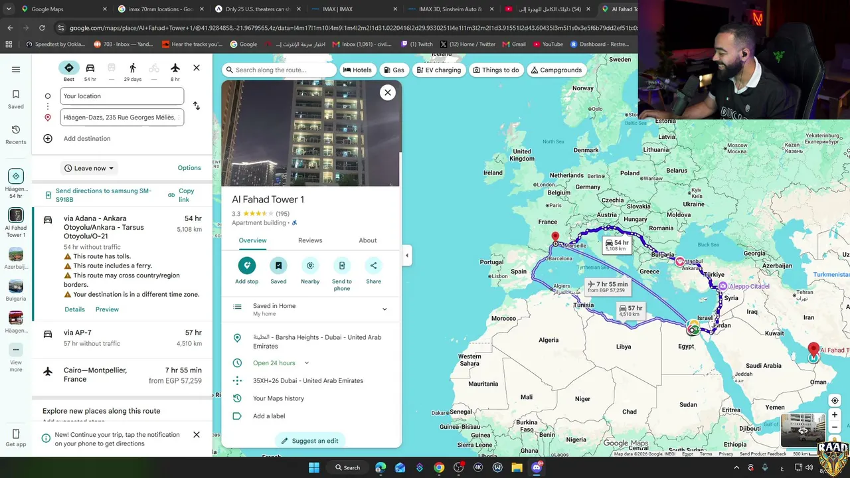850x478 pixels.
Task: Expand Open 24 hours details
Action: [x=306, y=363]
